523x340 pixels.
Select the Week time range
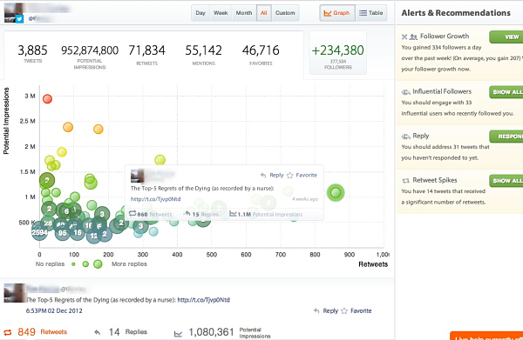click(221, 13)
